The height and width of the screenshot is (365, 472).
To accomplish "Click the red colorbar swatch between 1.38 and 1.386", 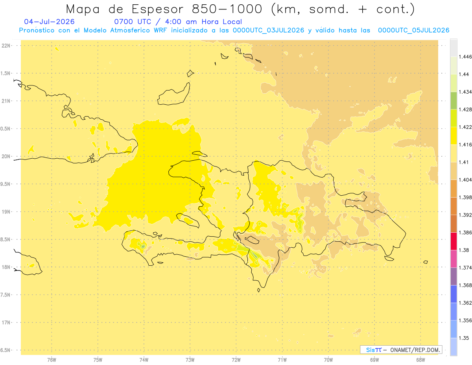I will [454, 241].
